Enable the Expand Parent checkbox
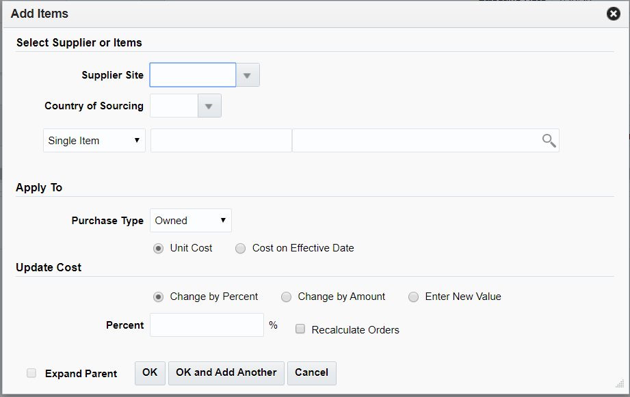The height and width of the screenshot is (397, 630). 31,373
